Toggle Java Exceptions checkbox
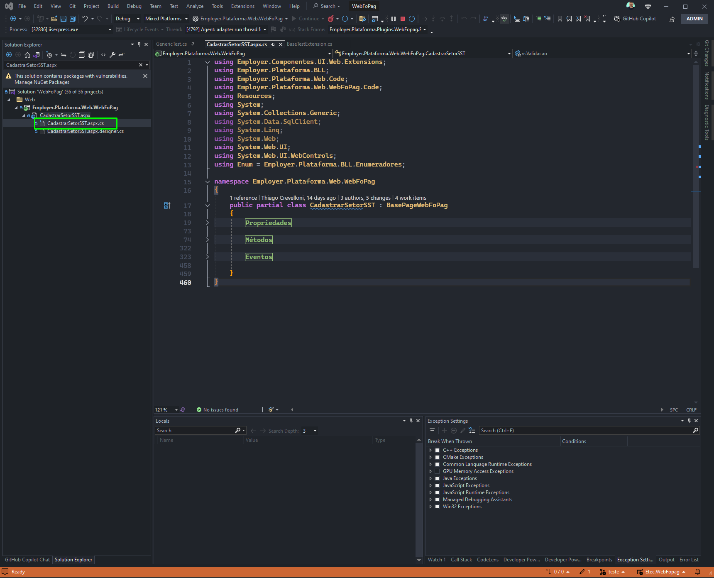 tap(437, 478)
